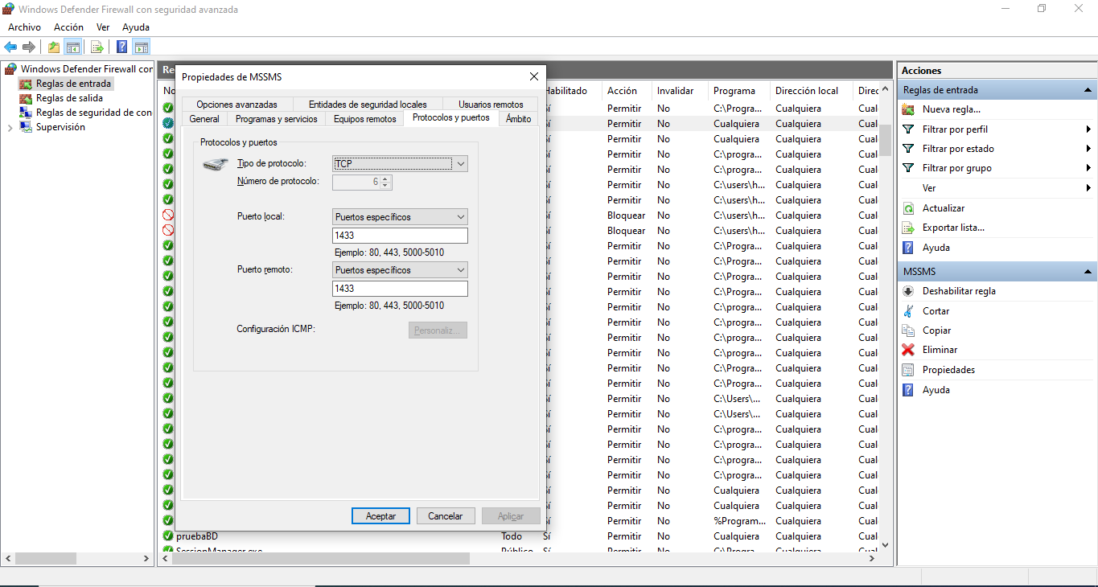Toggle the Actions pane visibility toolbar icon
The height and width of the screenshot is (587, 1098).
pyautogui.click(x=141, y=47)
